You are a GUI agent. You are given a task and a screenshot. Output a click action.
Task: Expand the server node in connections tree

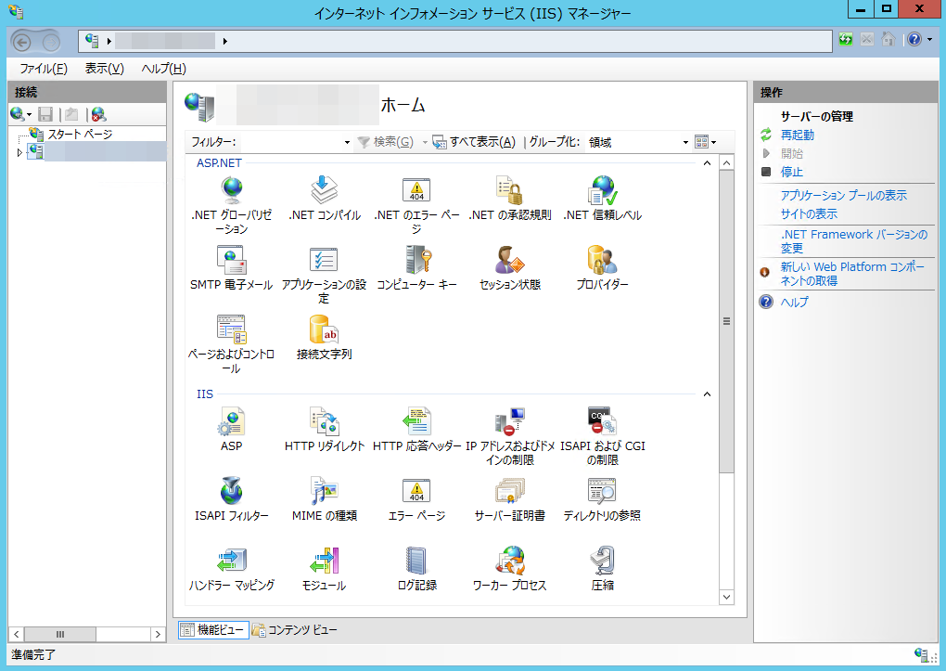20,152
